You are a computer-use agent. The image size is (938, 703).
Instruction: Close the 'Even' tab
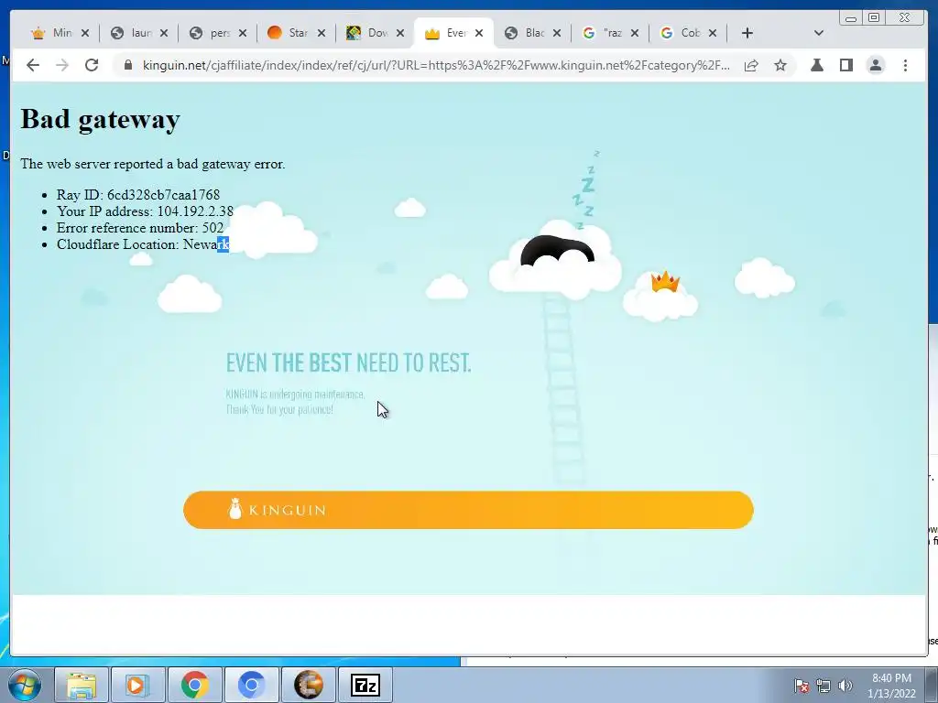[x=478, y=33]
